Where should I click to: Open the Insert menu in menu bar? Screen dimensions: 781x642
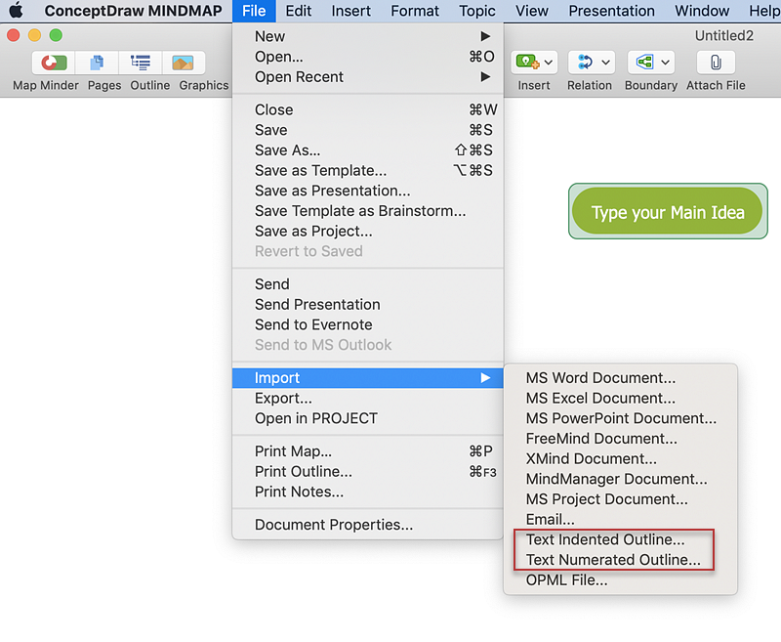click(351, 11)
